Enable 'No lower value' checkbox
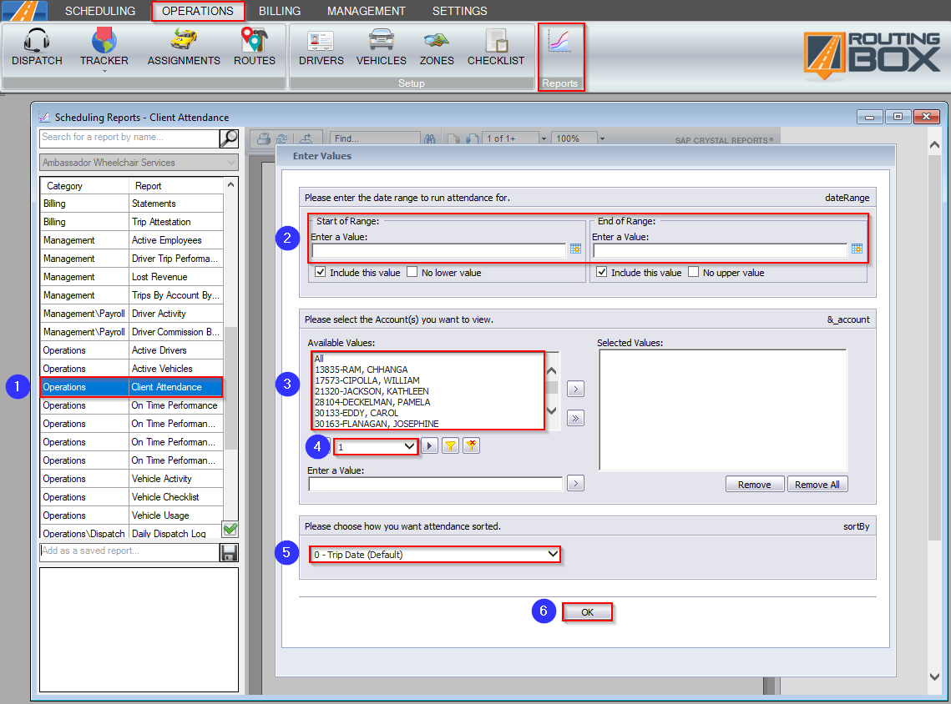Viewport: 951px width, 704px height. point(412,273)
